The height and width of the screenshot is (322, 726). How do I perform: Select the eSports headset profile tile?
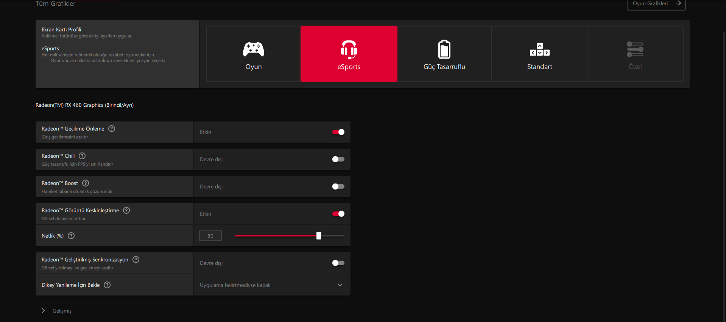(349, 54)
